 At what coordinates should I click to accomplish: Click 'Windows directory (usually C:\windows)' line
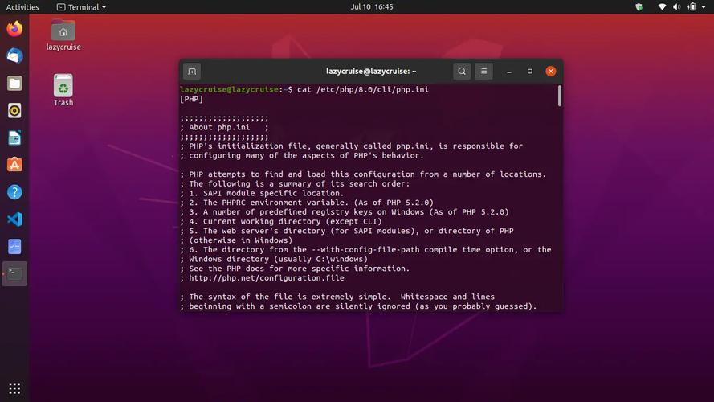274,259
